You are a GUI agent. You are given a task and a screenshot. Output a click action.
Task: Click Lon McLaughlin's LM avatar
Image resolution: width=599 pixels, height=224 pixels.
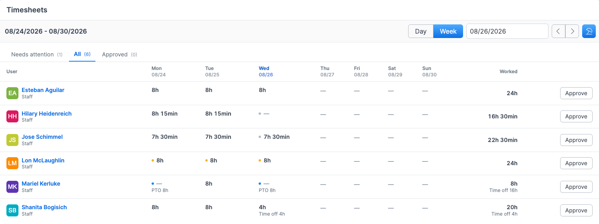[12, 163]
